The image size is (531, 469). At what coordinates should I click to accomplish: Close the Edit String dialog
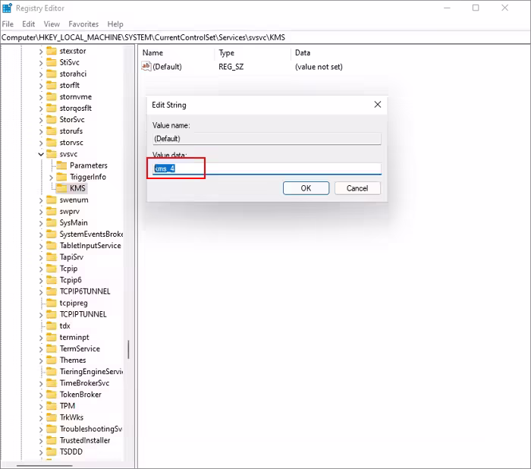378,105
